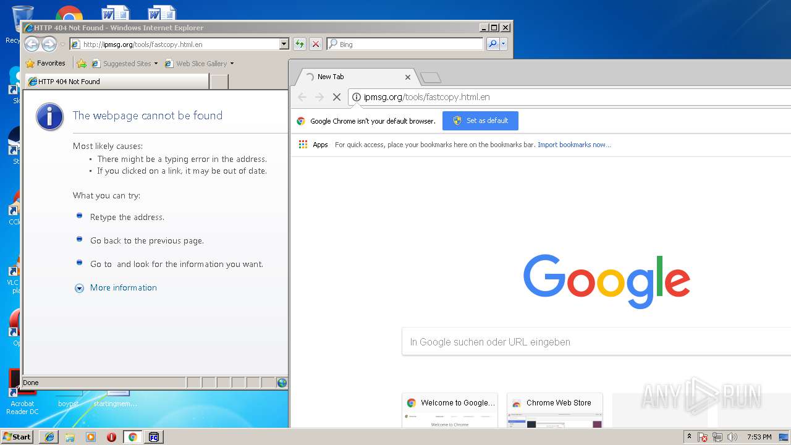791x445 pixels.
Task: Select the Chrome New Tab tab
Action: [357, 77]
